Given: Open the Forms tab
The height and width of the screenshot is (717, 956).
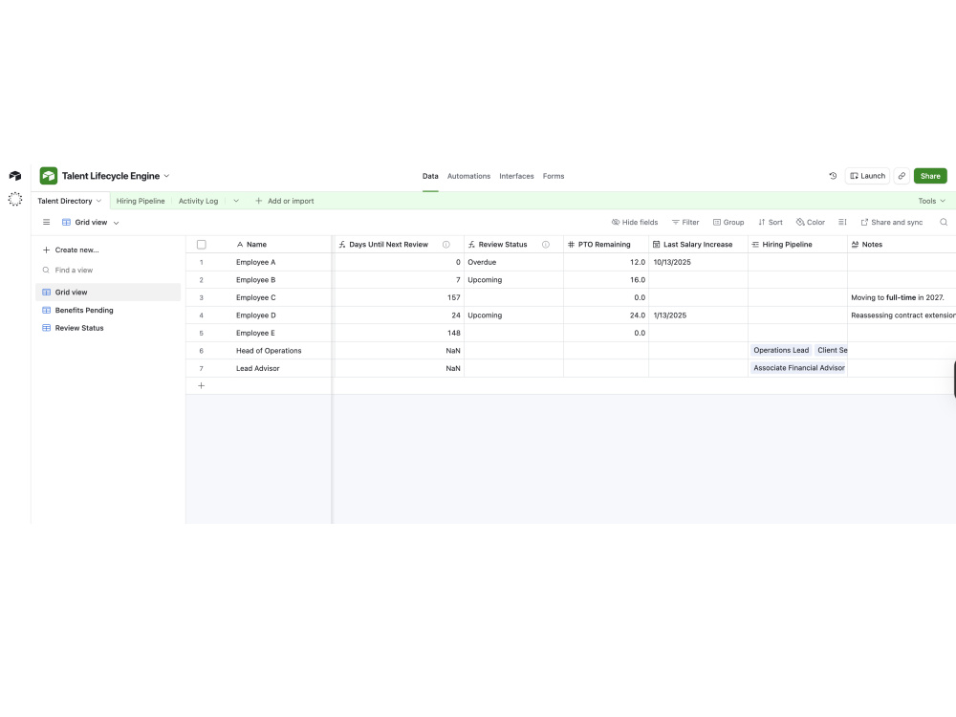Looking at the screenshot, I should pyautogui.click(x=554, y=176).
